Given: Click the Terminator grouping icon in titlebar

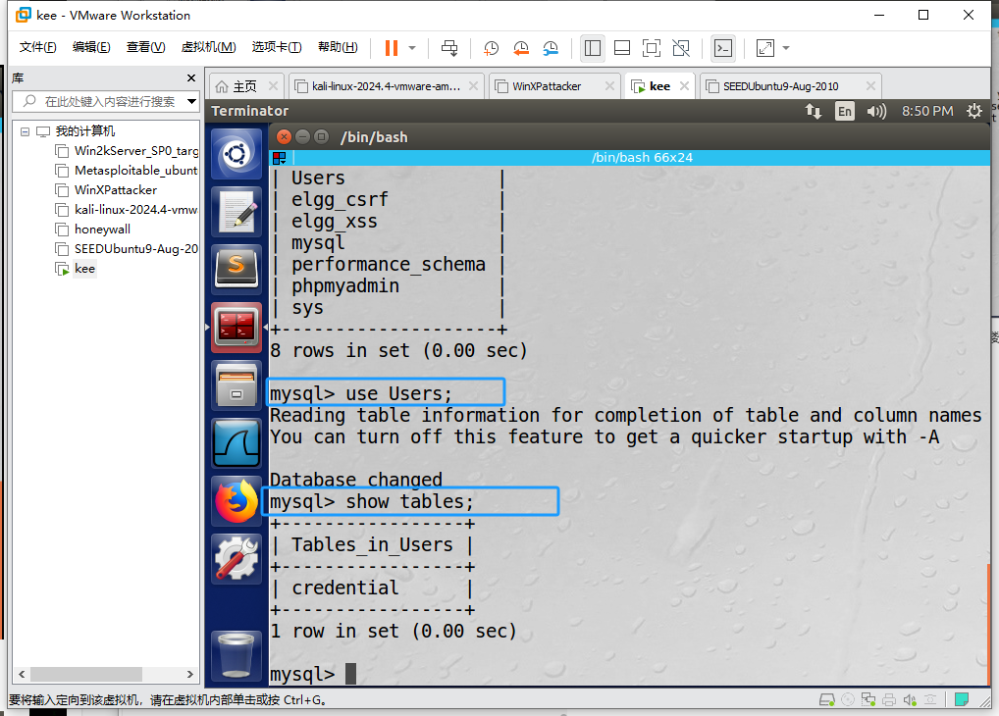Looking at the screenshot, I should point(279,157).
